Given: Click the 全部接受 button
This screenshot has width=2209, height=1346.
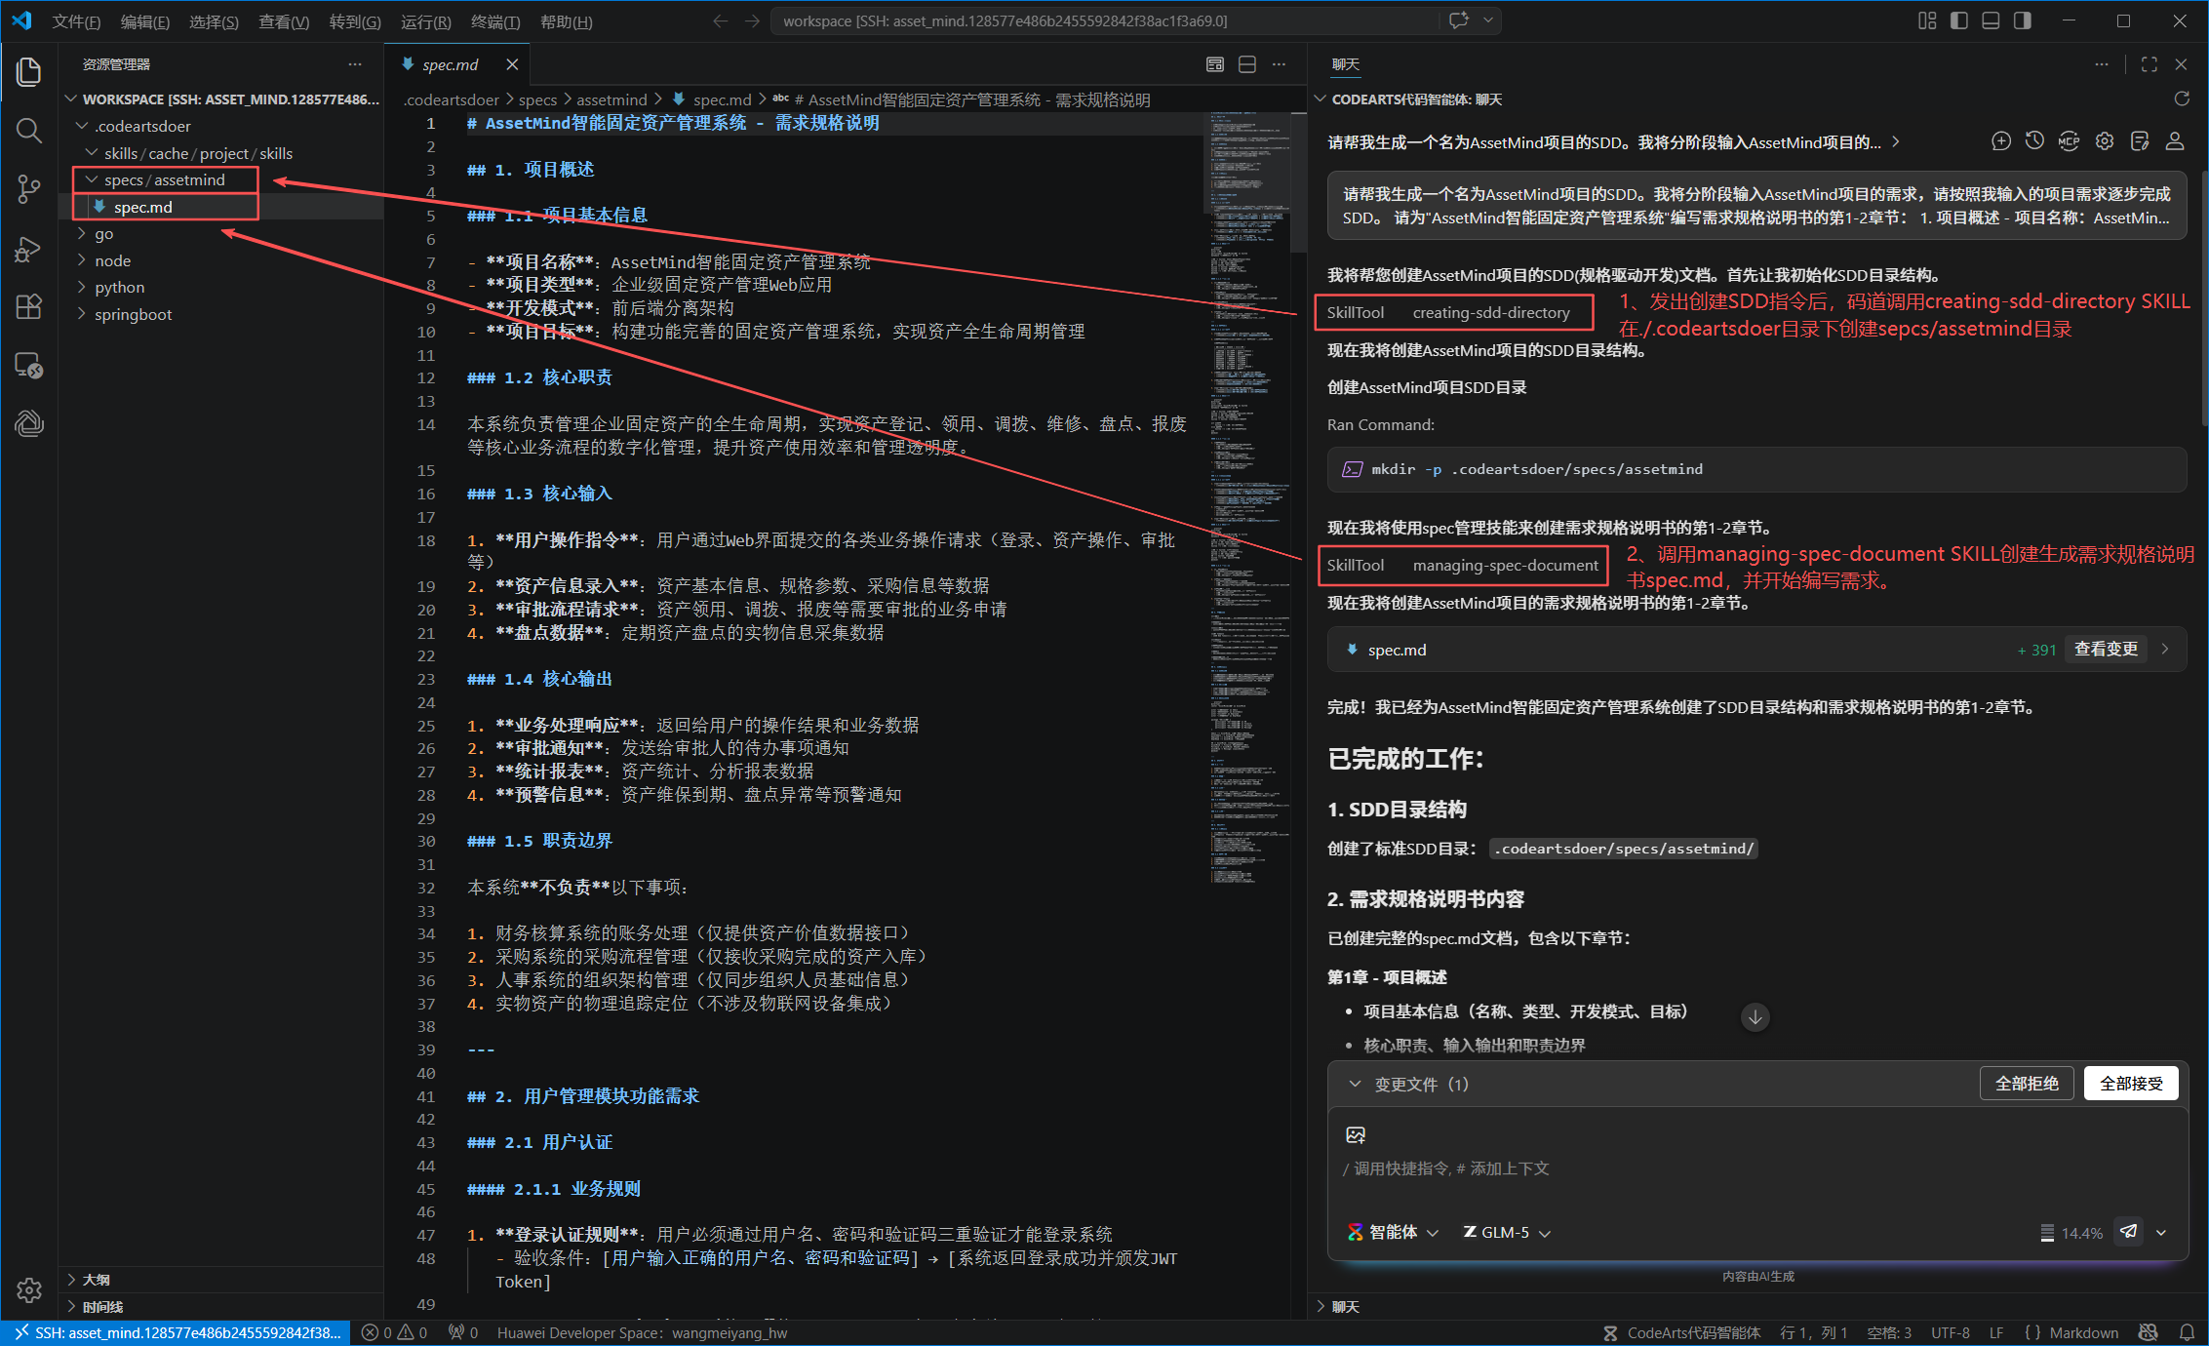Looking at the screenshot, I should pos(2130,1084).
